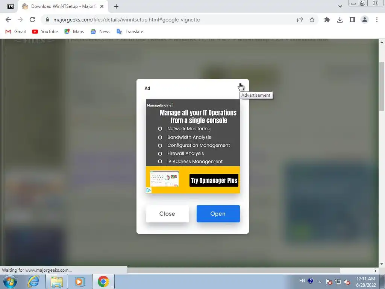Open Translate bookmark
385x289 pixels.
(x=130, y=32)
